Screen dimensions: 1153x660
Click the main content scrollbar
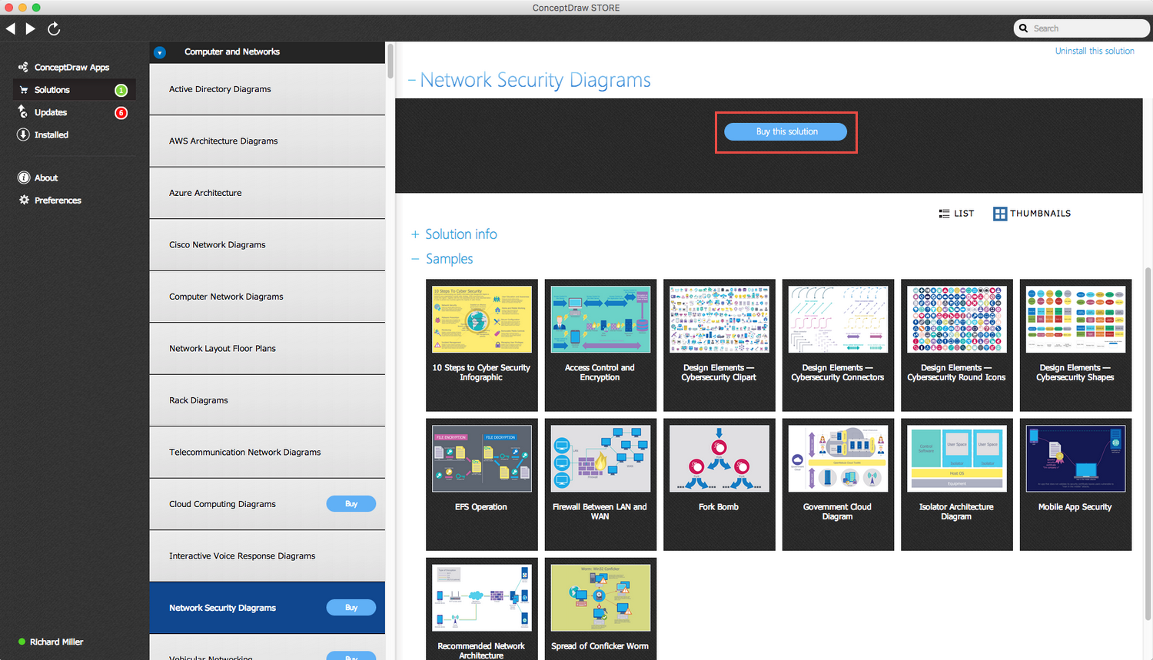pos(1148,443)
